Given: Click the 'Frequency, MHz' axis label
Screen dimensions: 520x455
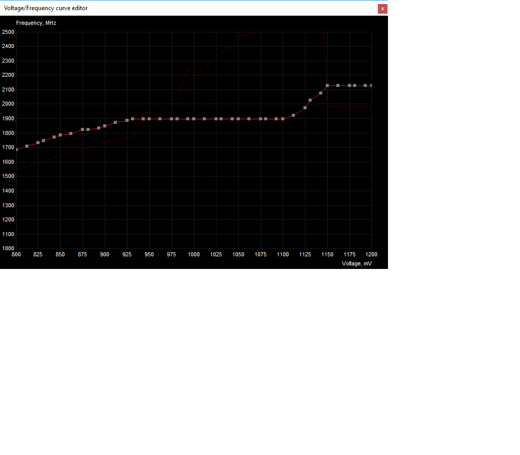Looking at the screenshot, I should pyautogui.click(x=36, y=23).
